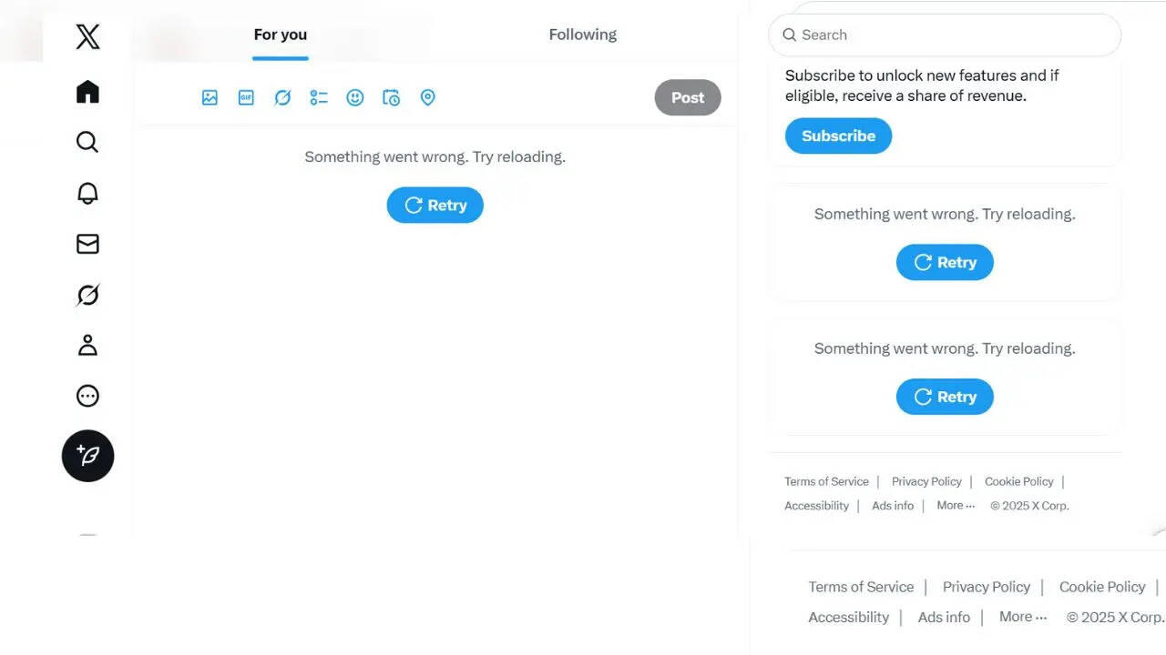The height and width of the screenshot is (655, 1166).
Task: Open Notifications bell icon
Action: [87, 193]
